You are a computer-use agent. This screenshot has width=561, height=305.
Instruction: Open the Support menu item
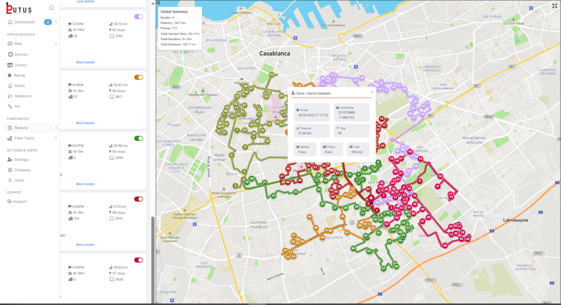(20, 202)
